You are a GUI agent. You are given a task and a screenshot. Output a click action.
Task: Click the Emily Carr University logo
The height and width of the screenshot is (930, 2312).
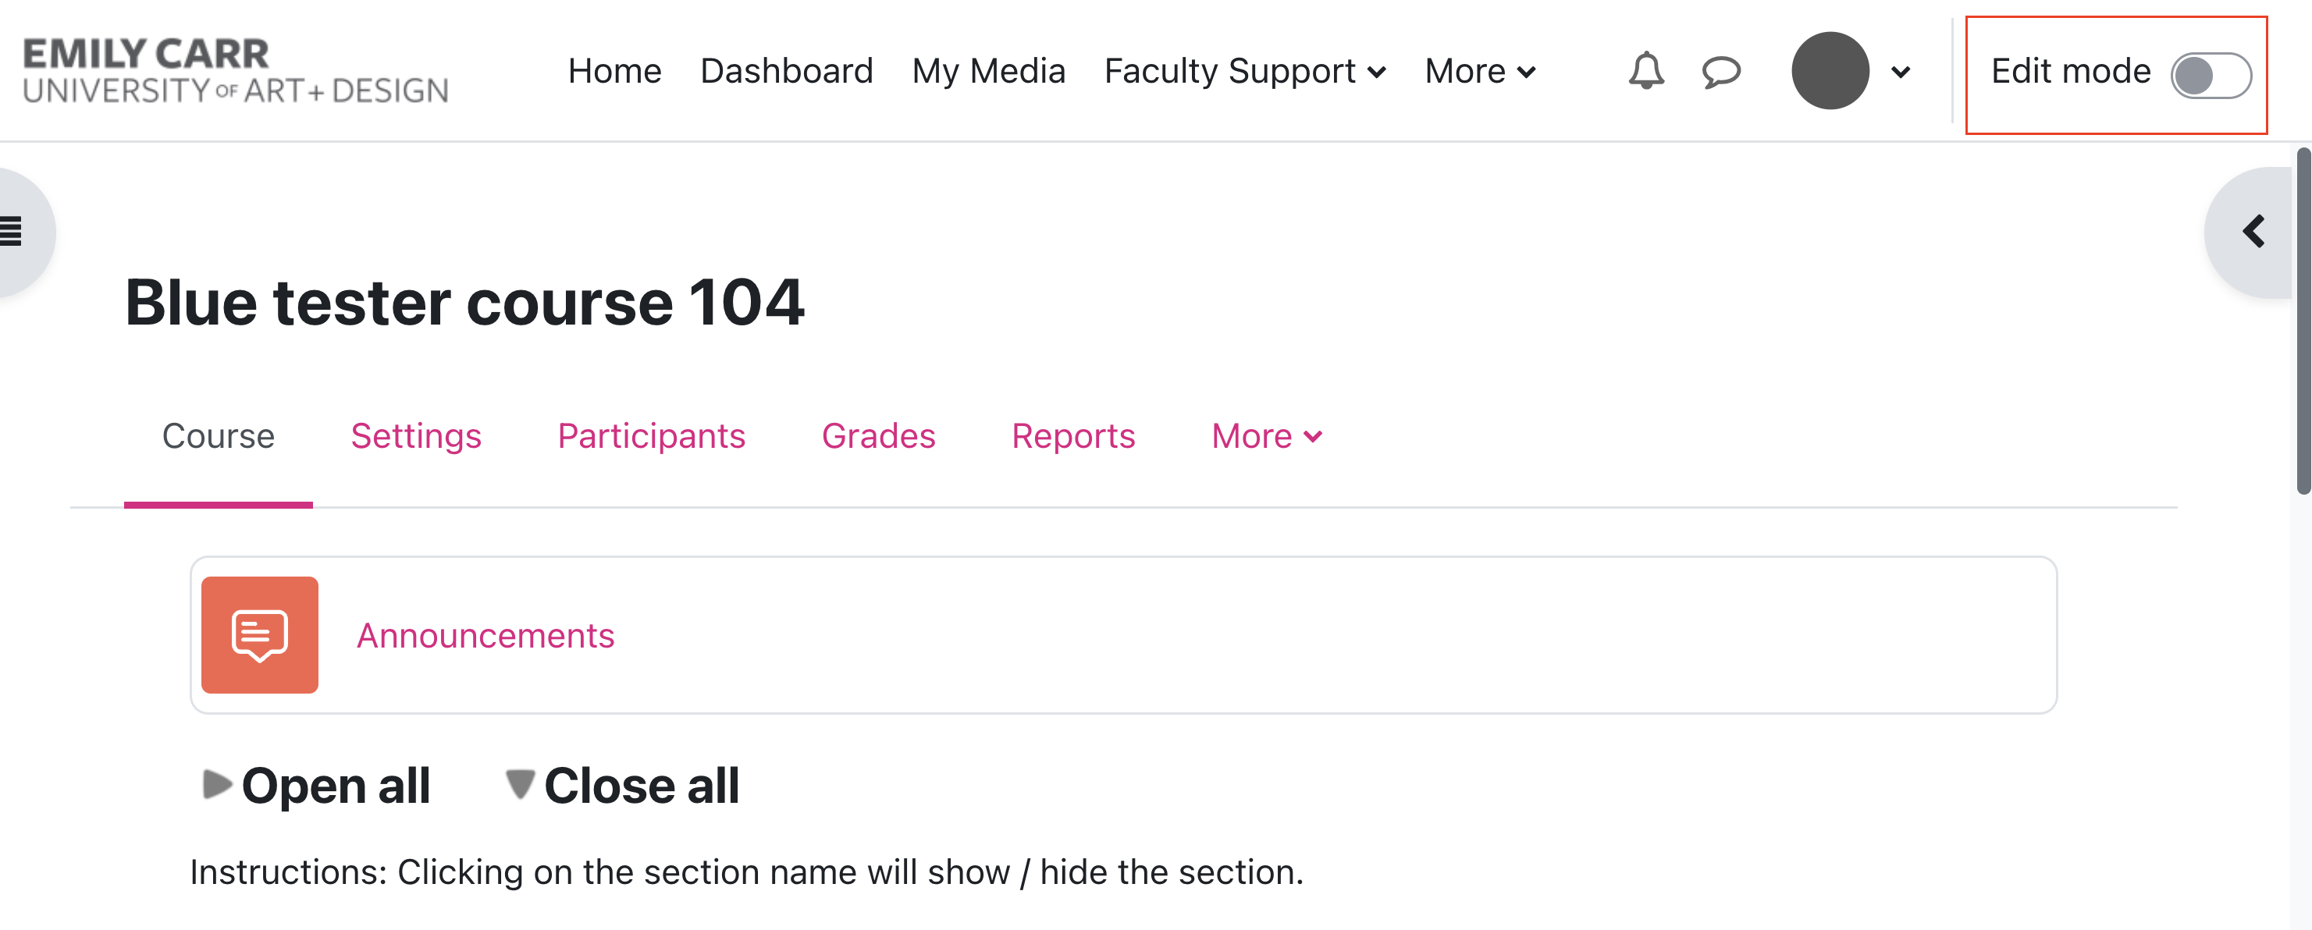235,71
